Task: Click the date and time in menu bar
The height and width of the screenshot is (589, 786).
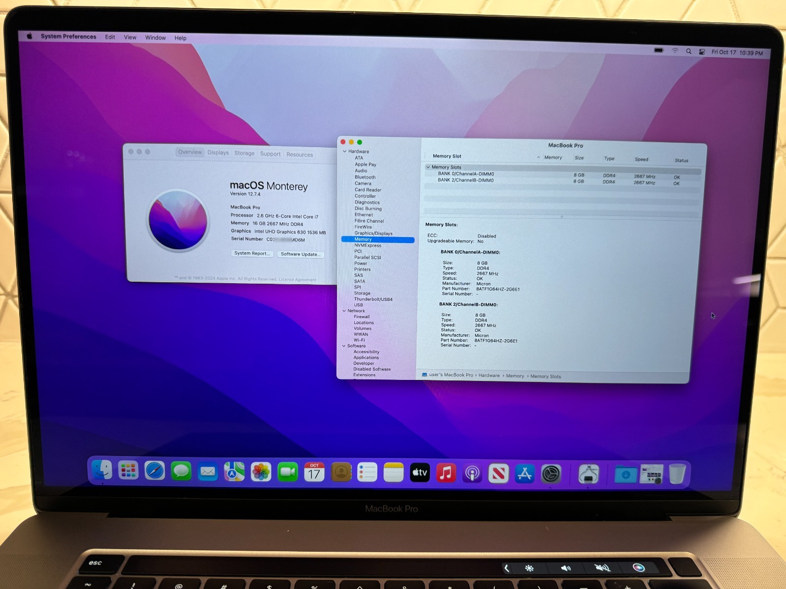Action: (737, 53)
